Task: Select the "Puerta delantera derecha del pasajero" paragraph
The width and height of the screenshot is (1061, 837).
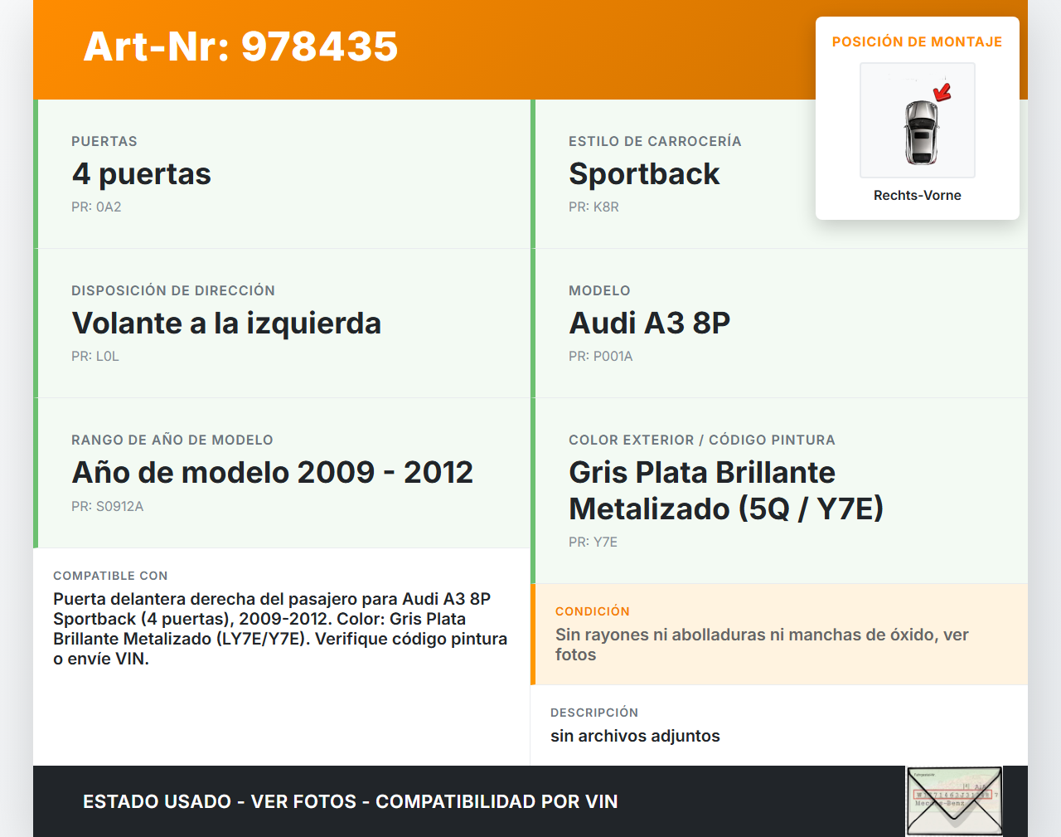Action: 280,629
